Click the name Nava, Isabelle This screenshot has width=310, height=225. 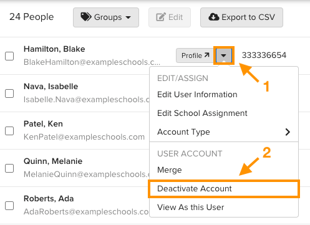coord(51,87)
